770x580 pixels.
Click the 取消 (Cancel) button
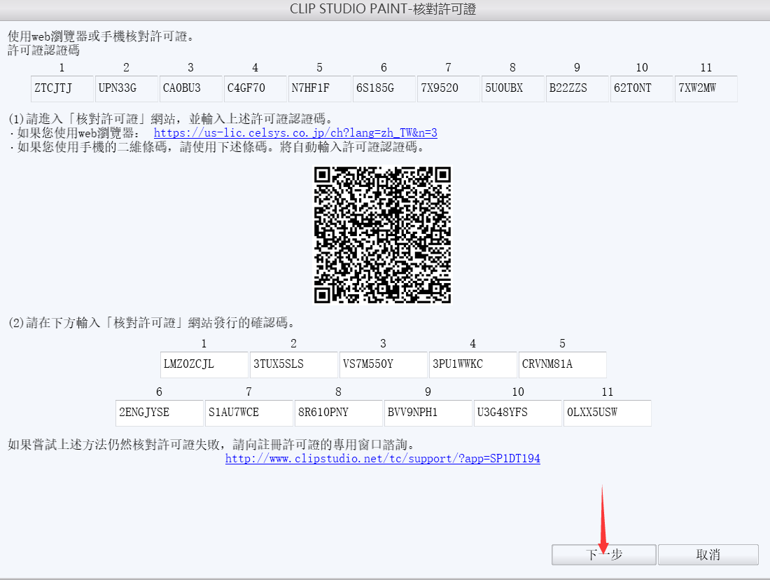tap(708, 555)
